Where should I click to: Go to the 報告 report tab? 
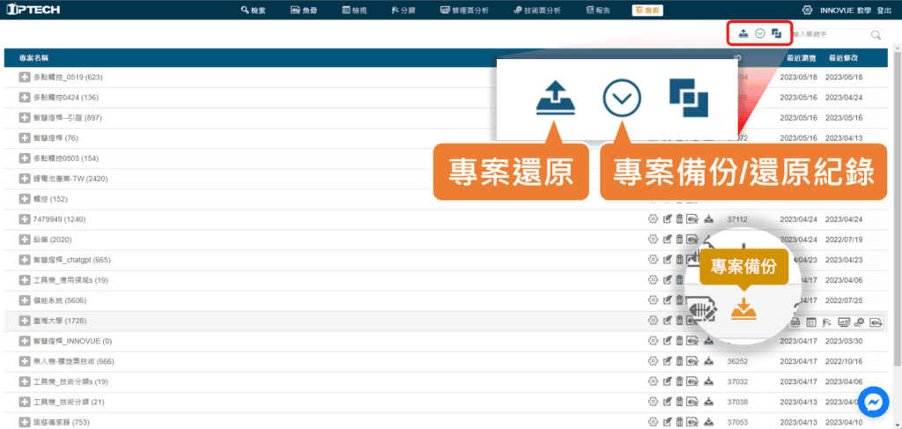point(597,10)
